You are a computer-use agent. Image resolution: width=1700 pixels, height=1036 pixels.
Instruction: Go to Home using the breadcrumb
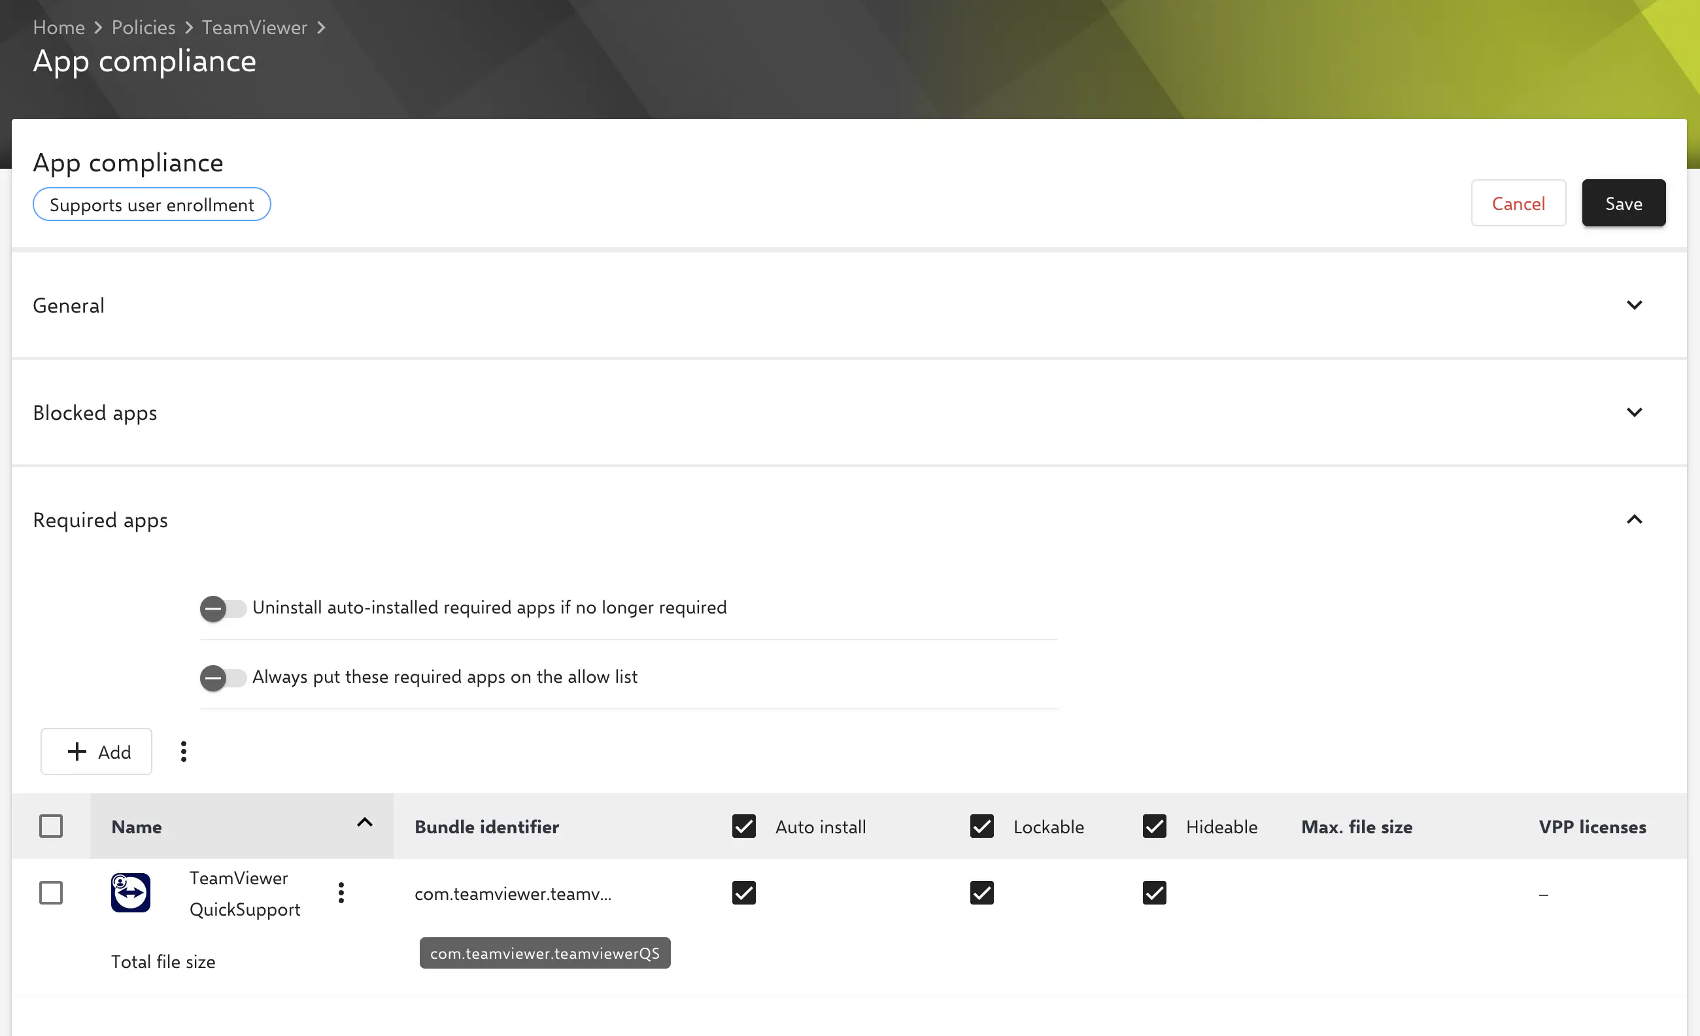(59, 26)
